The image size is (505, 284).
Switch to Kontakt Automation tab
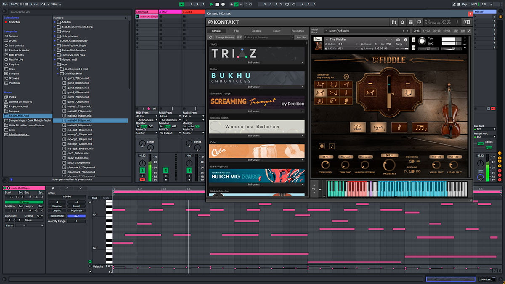(298, 31)
